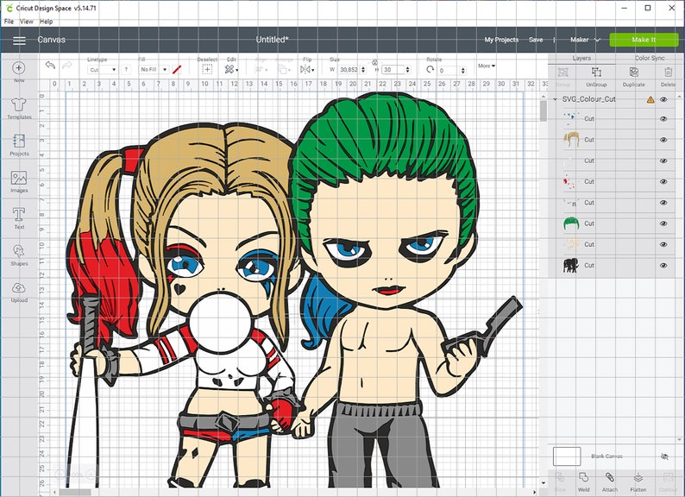Open the Fill dropdown showing No Fill

(x=154, y=70)
